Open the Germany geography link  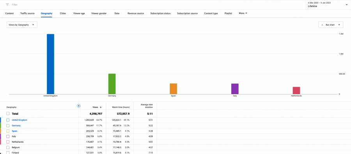point(16,126)
